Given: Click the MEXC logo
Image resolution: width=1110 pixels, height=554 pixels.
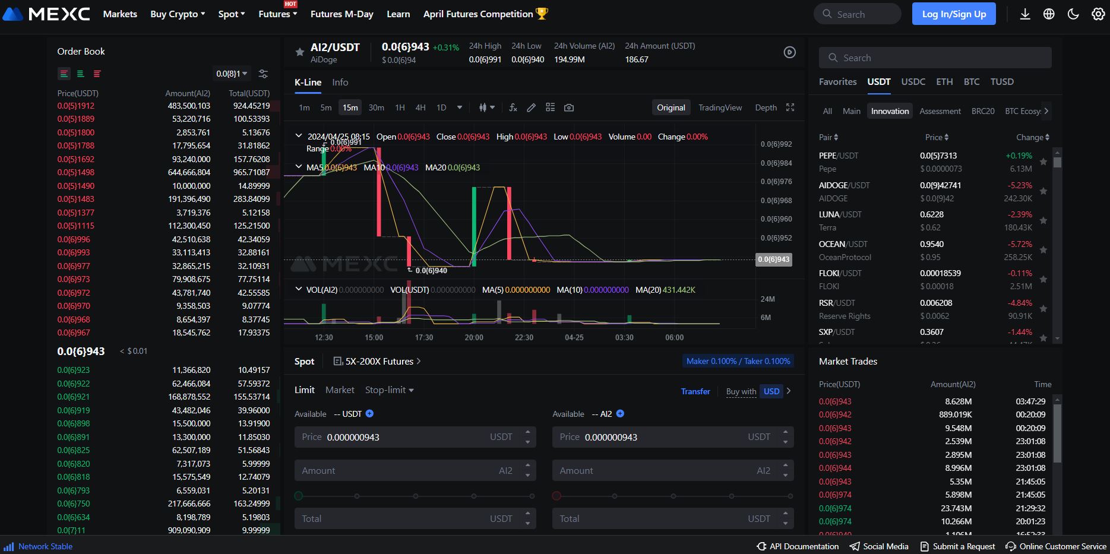Looking at the screenshot, I should pos(46,14).
